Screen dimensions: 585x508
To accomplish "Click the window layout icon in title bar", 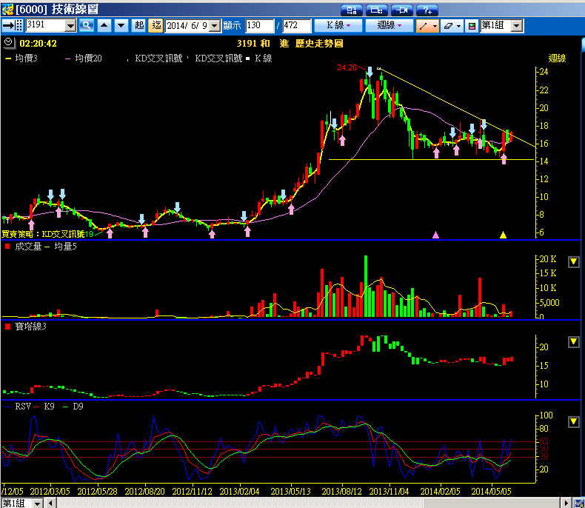I will pyautogui.click(x=352, y=10).
